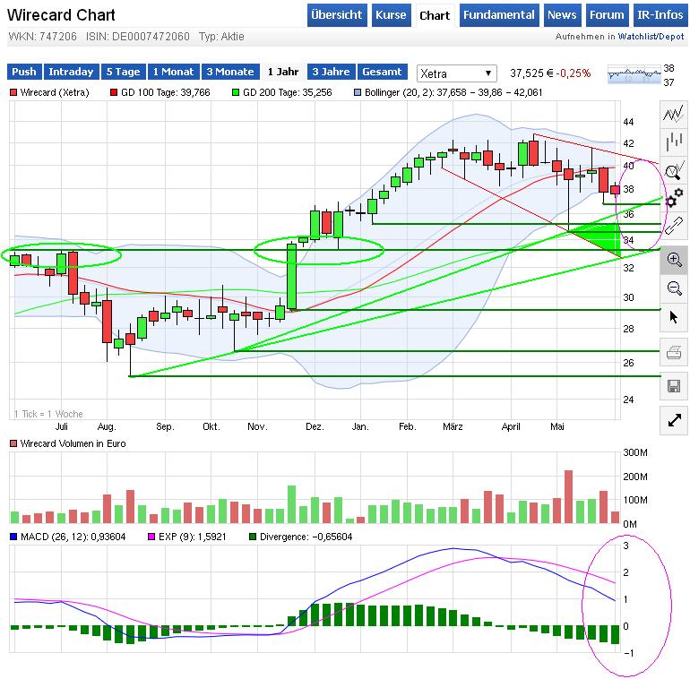Image resolution: width=690 pixels, height=679 pixels.
Task: Click the mini intraday chart thumbnail
Action: pyautogui.click(x=634, y=74)
